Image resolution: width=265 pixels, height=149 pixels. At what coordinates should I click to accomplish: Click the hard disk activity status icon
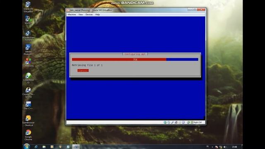pyautogui.click(x=165, y=123)
